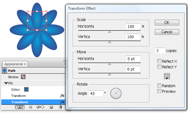188x116 pixels.
Task: Click the Scale Horizontal slider handle
Action: [109, 32]
